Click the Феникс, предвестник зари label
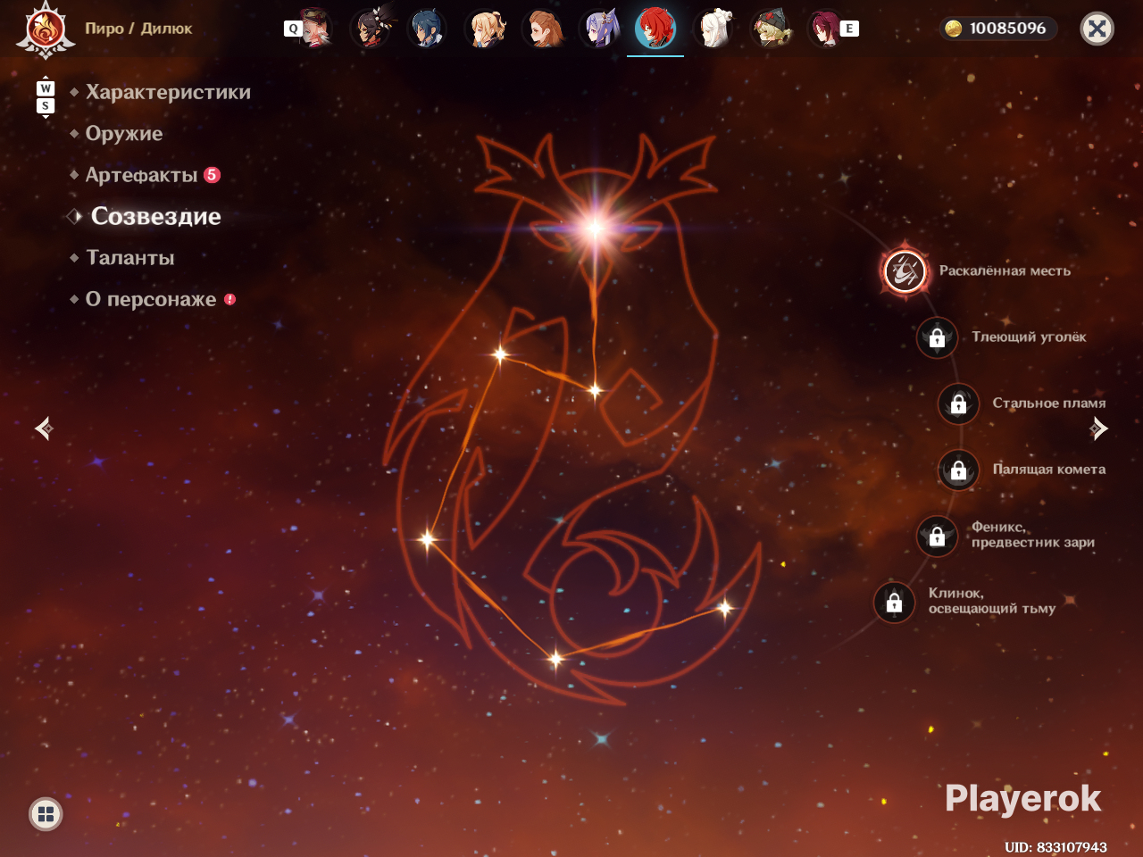Image resolution: width=1143 pixels, height=857 pixels. pyautogui.click(x=1033, y=535)
